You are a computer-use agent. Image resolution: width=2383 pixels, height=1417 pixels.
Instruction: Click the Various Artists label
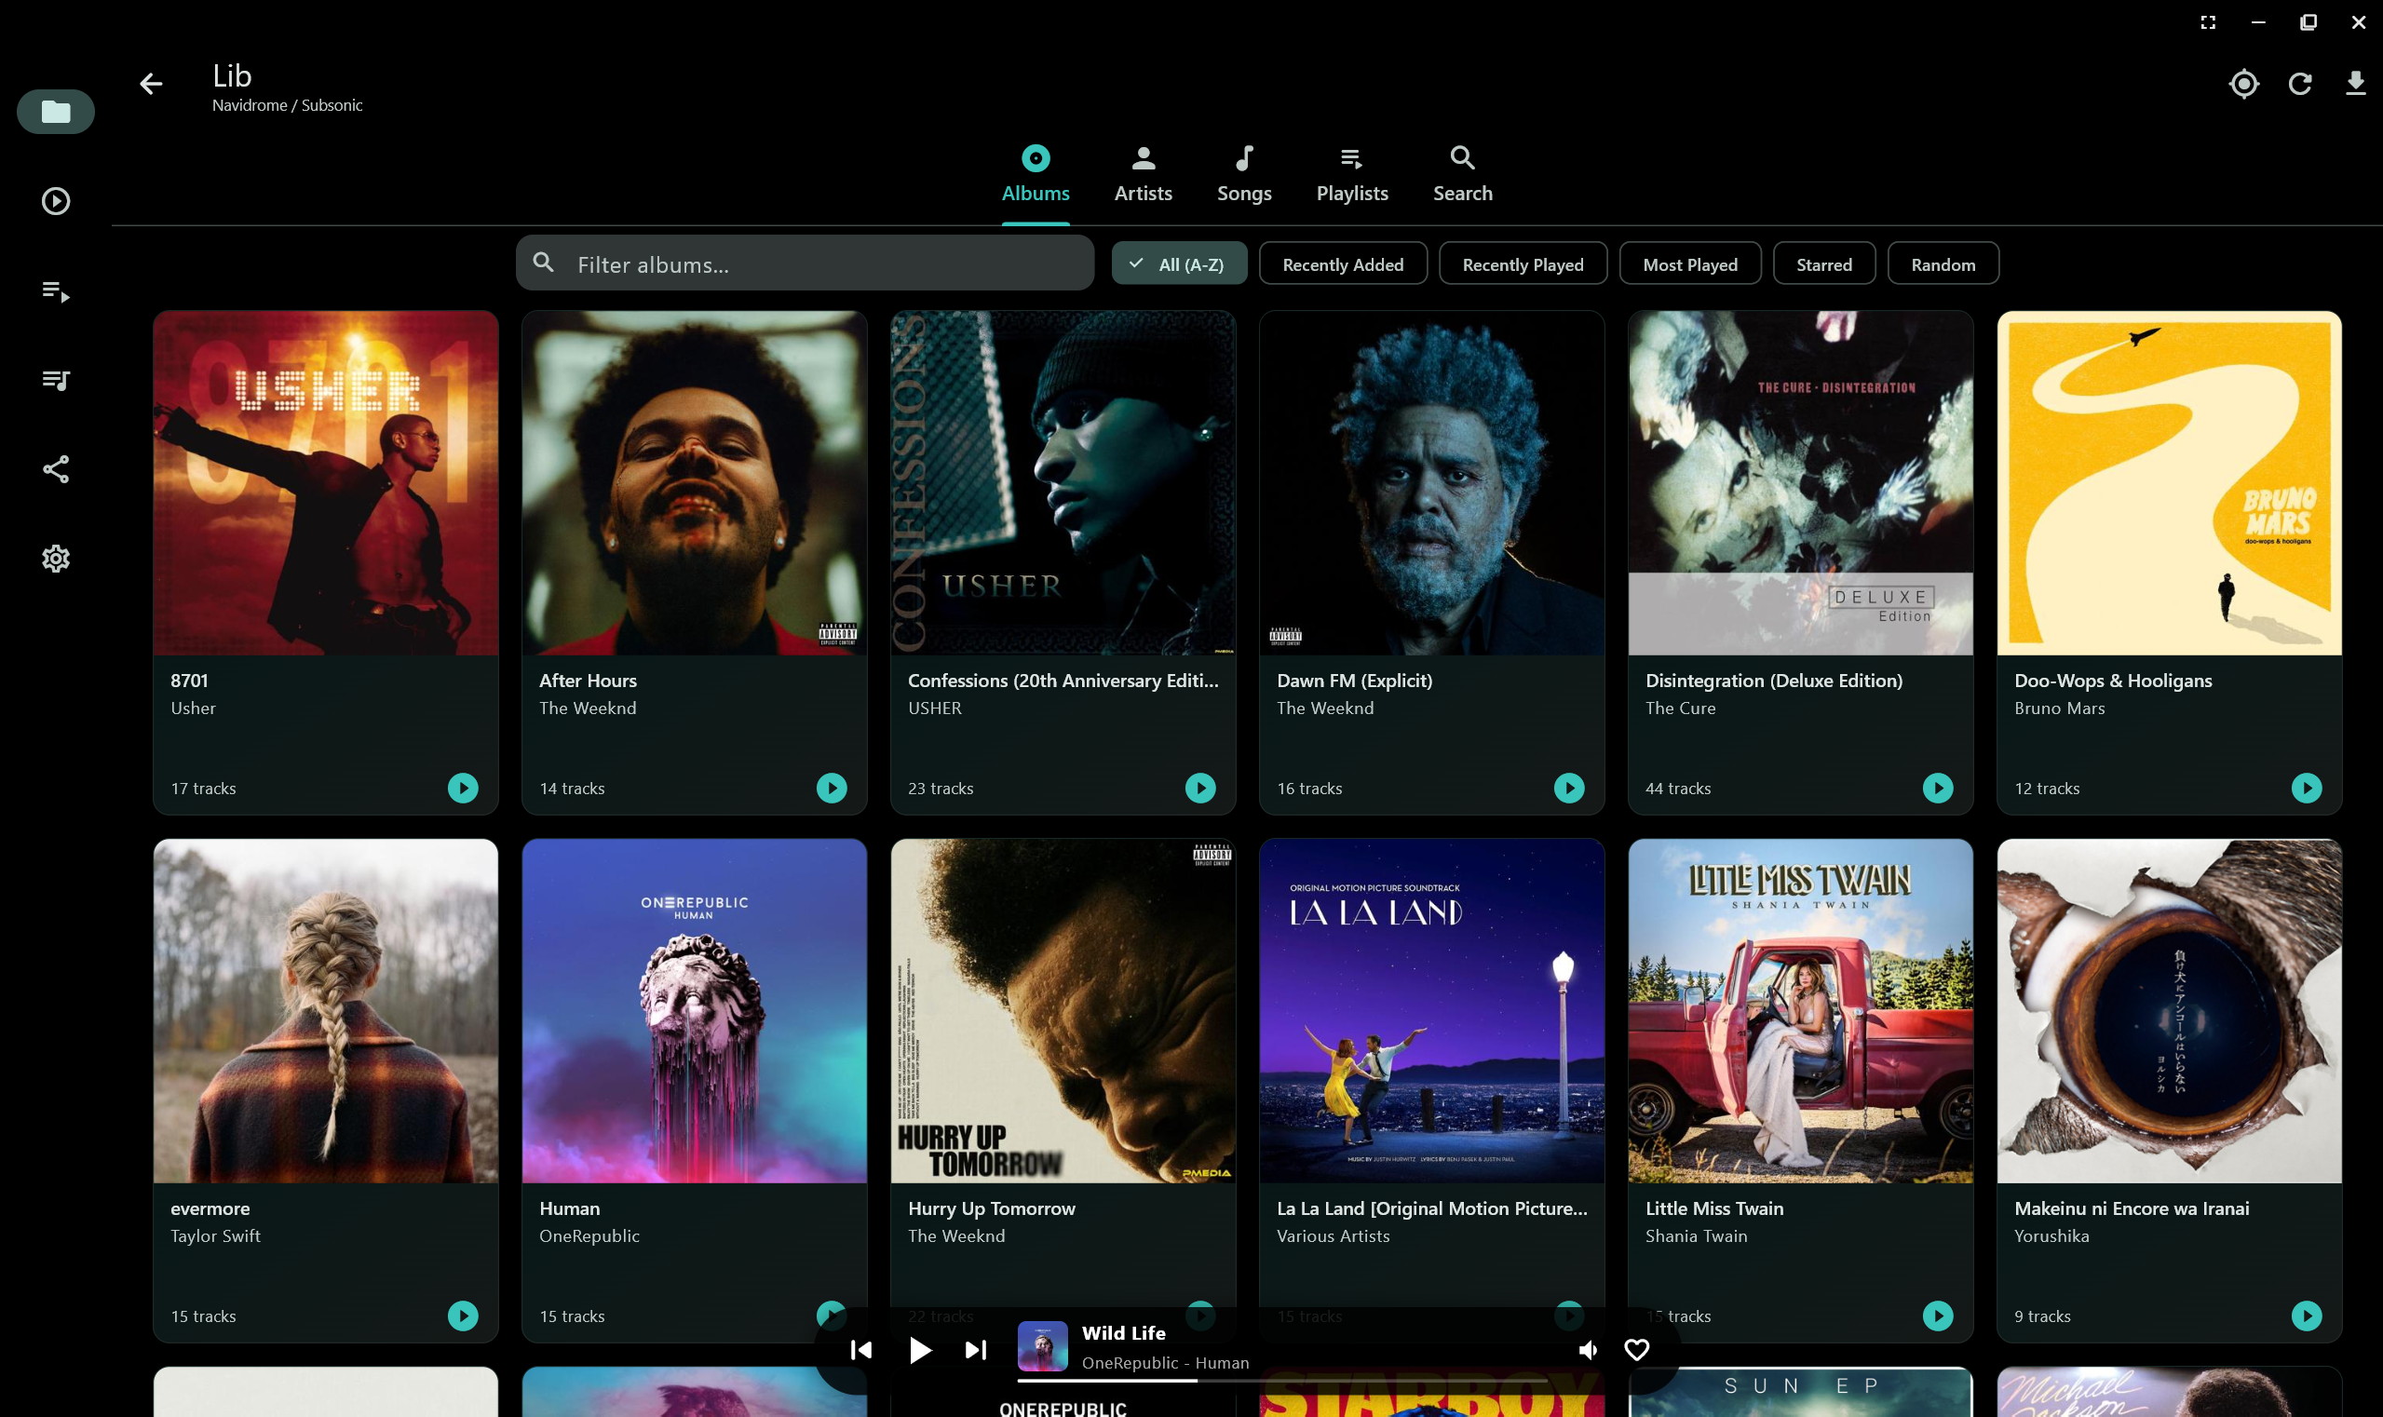coord(1334,1235)
